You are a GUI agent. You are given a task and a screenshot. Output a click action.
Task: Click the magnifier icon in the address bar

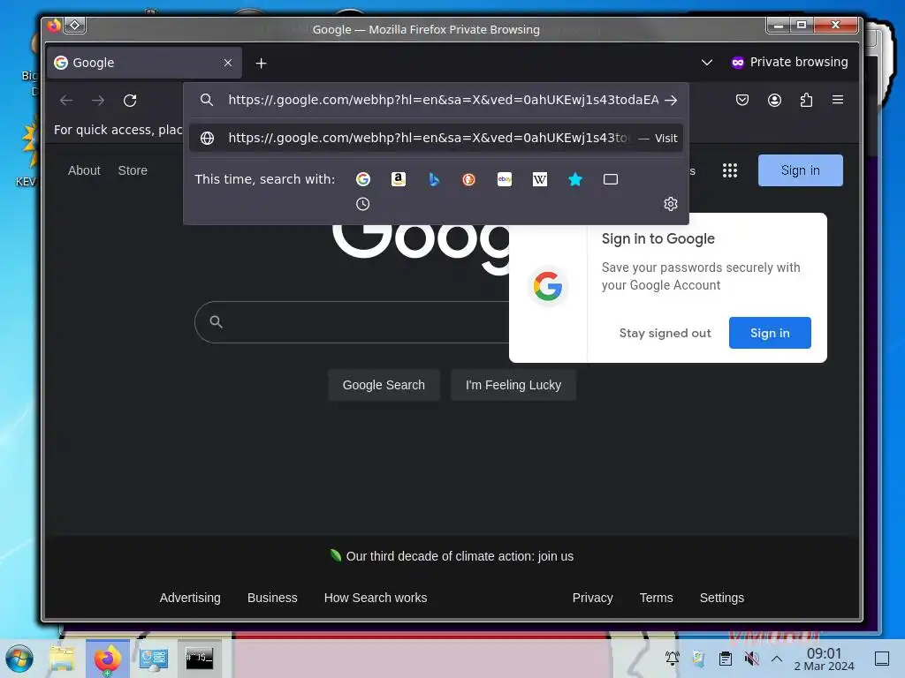click(207, 101)
